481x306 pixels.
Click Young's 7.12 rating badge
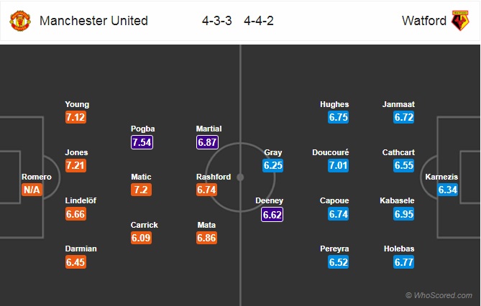(x=75, y=117)
